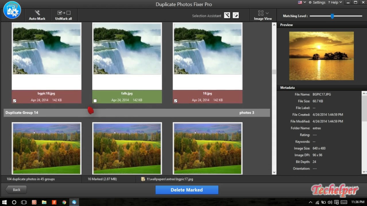Open Cortana search circle on taskbar
Screen dimensions: 367x206
pos(14,202)
